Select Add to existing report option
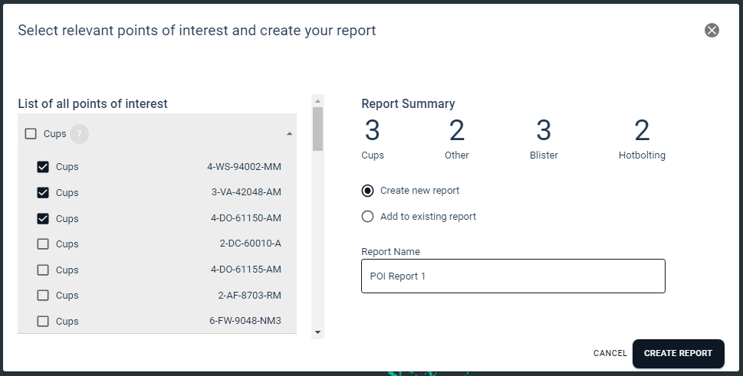Image resolution: width=743 pixels, height=376 pixels. (x=368, y=217)
